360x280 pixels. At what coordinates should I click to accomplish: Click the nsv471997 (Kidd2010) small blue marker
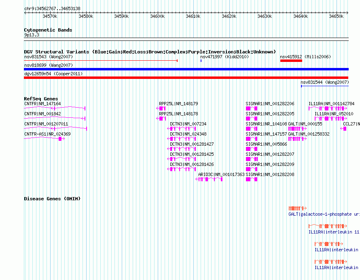click(201, 61)
